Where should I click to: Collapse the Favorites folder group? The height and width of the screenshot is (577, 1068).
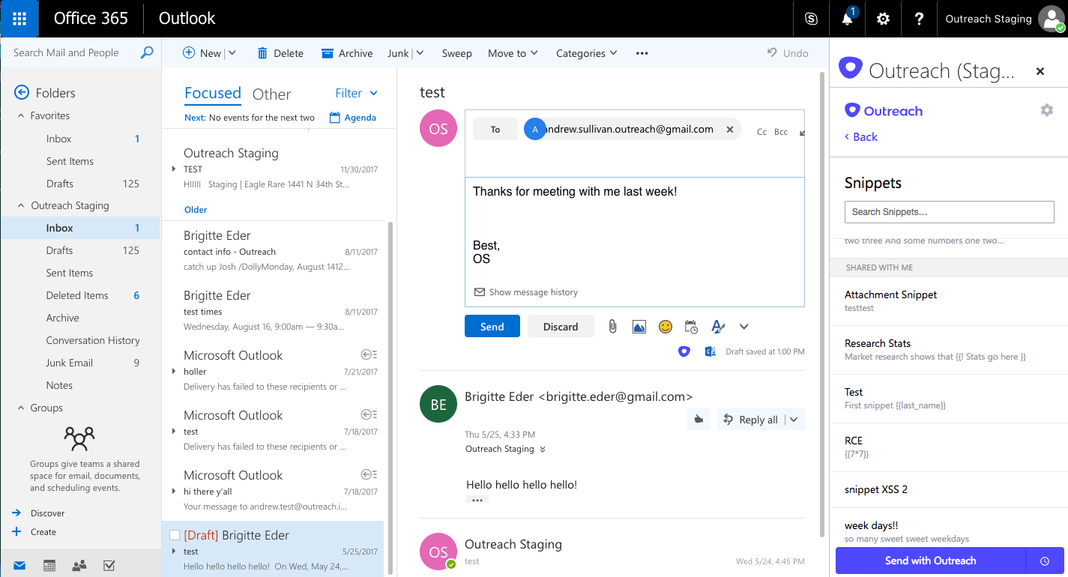(x=21, y=116)
